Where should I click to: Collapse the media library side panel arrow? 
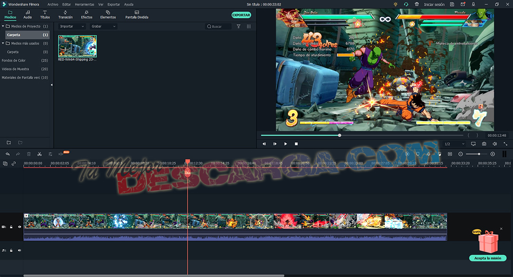(51, 85)
